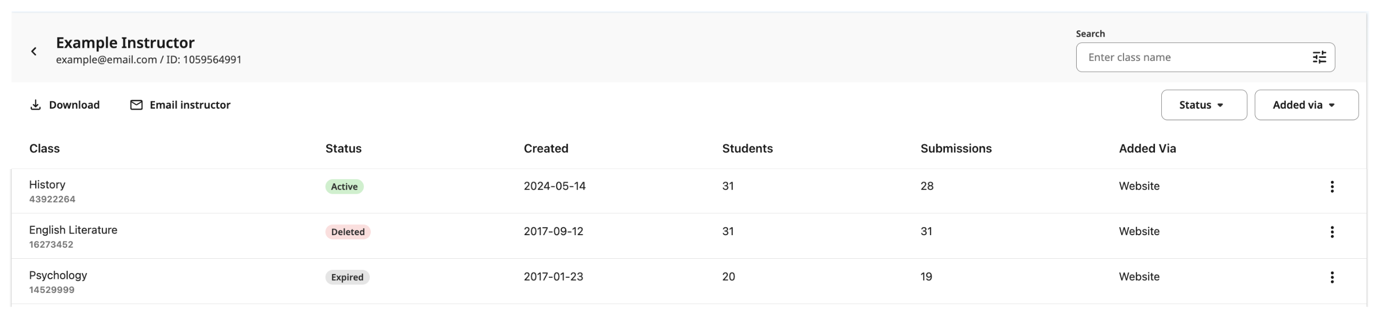Screen dimensions: 1375x316
Task: Open the three-dot menu for History class
Action: pos(1332,186)
